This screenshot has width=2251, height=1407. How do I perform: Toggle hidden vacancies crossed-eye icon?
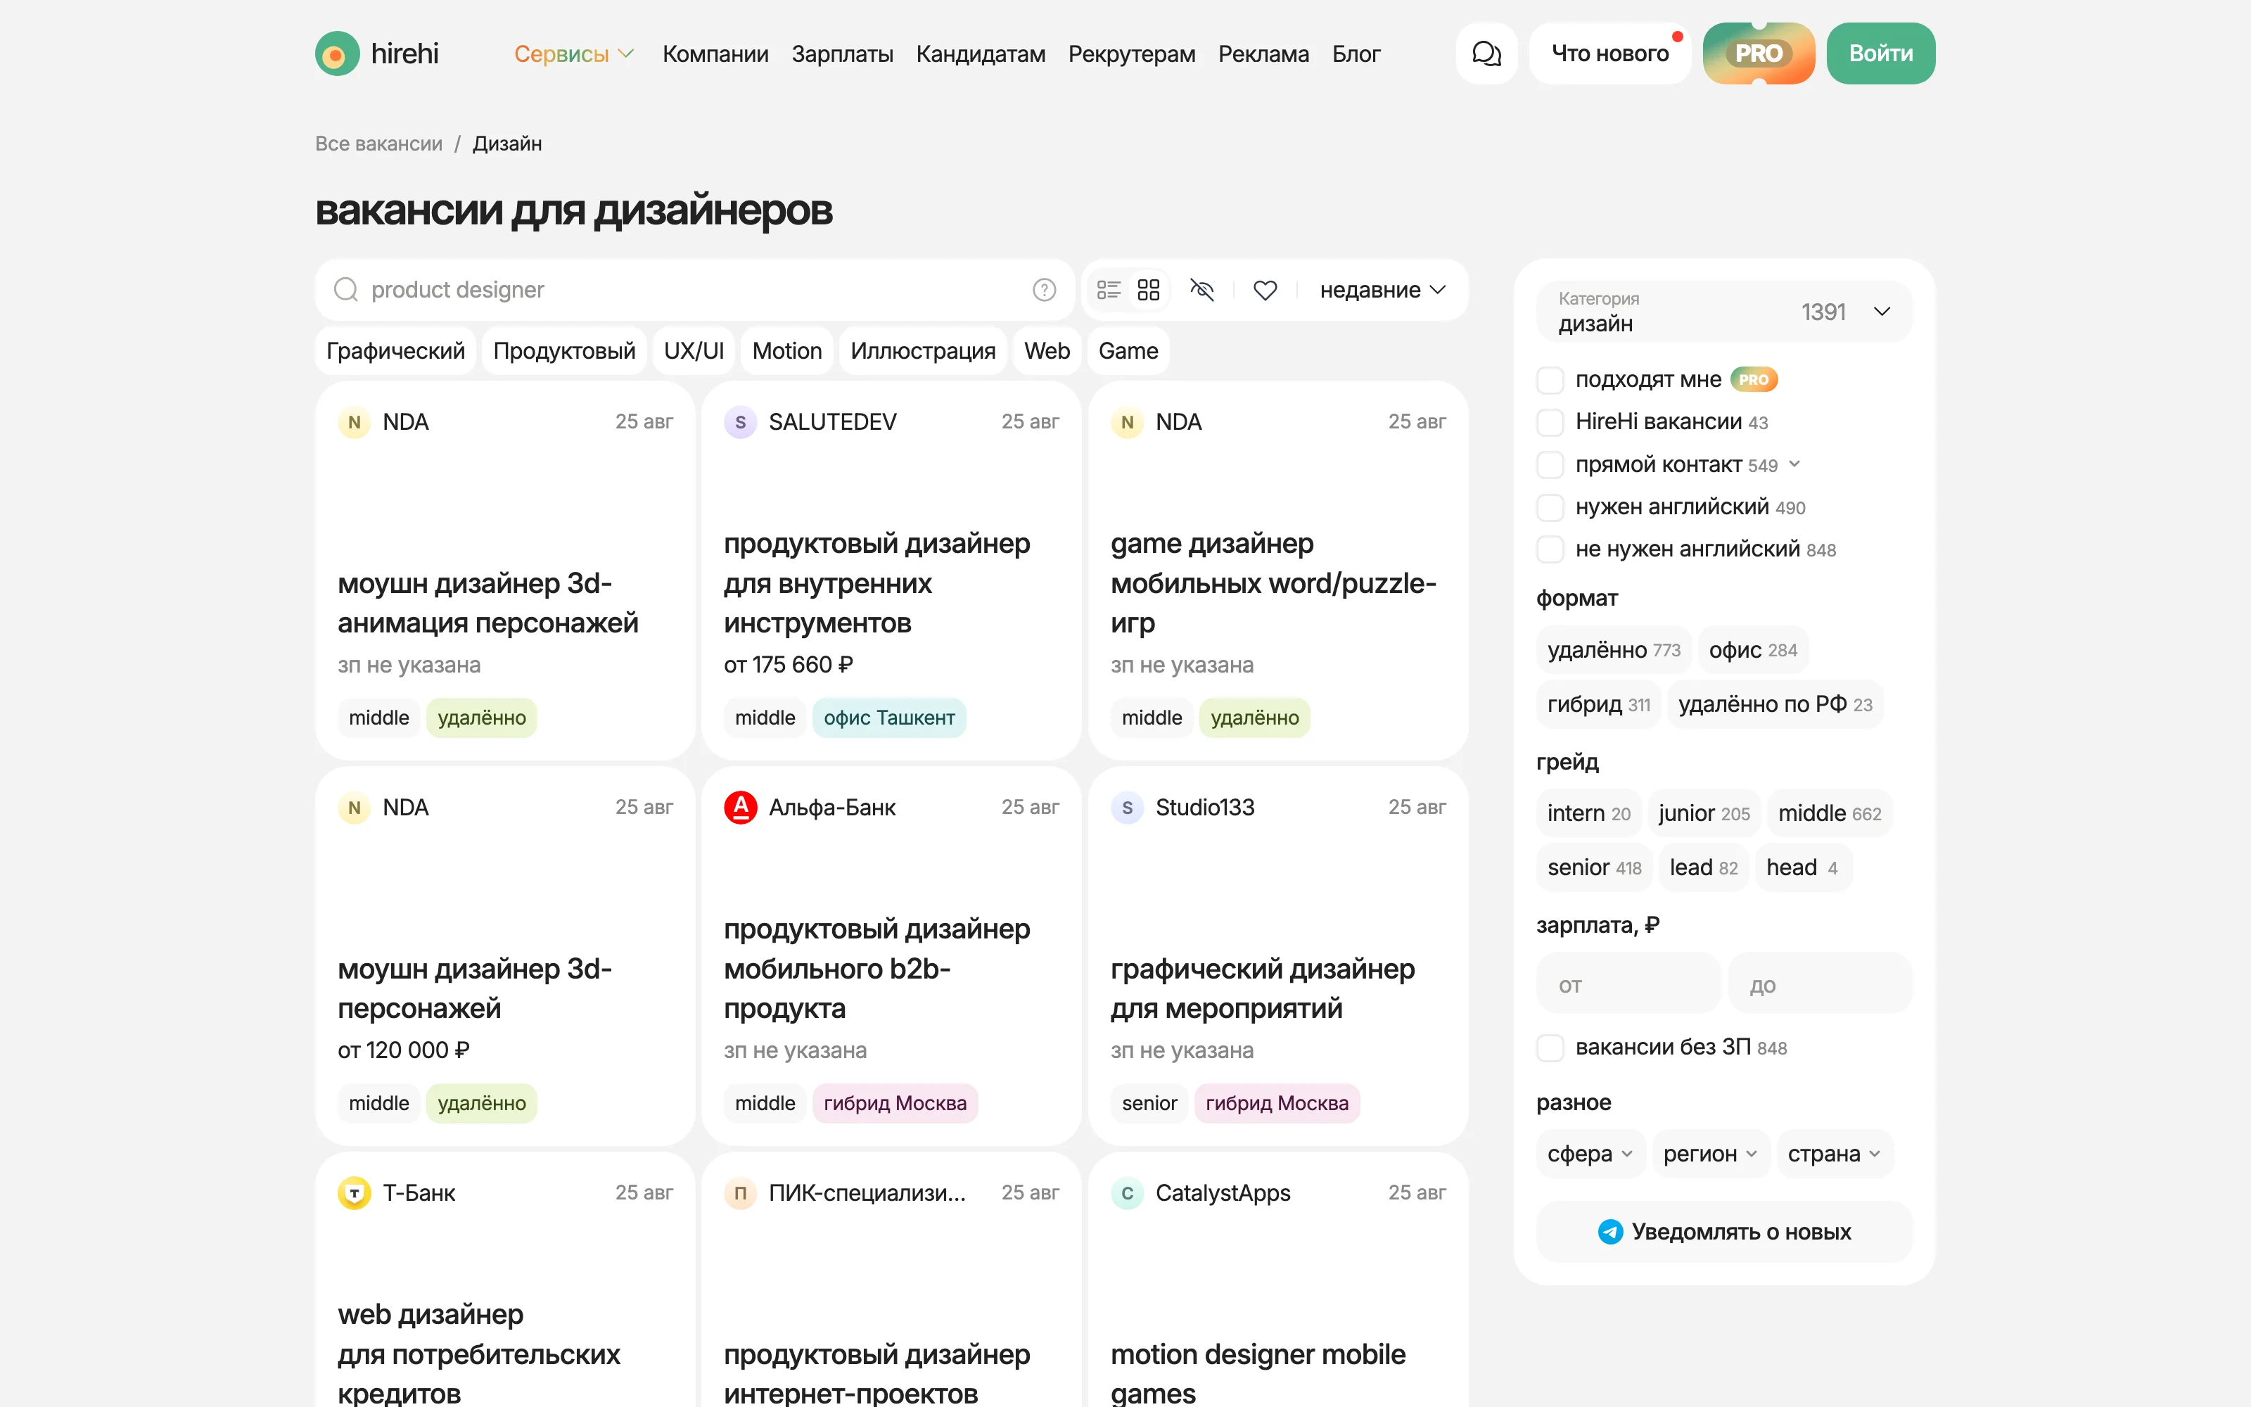coord(1201,289)
